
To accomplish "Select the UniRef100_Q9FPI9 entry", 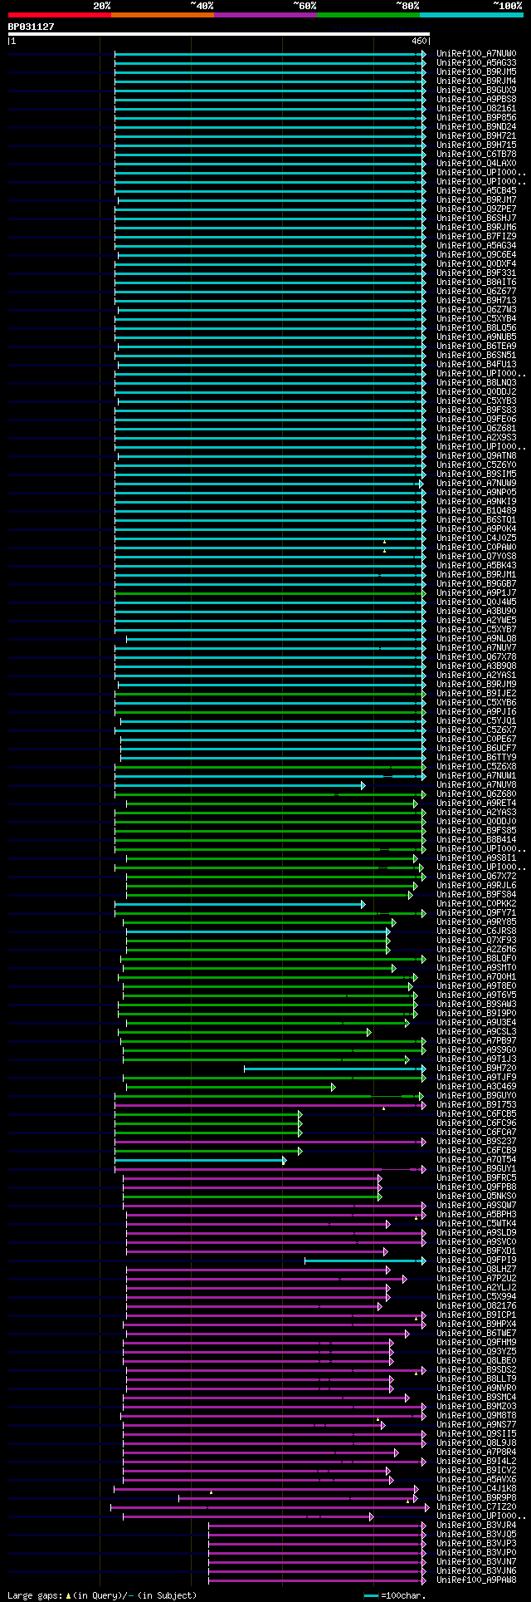I will (476, 1260).
